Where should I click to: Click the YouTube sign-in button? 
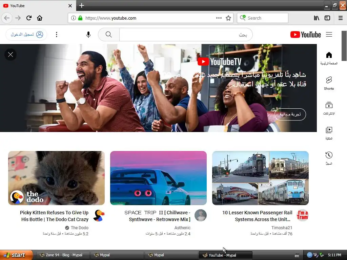(26, 35)
